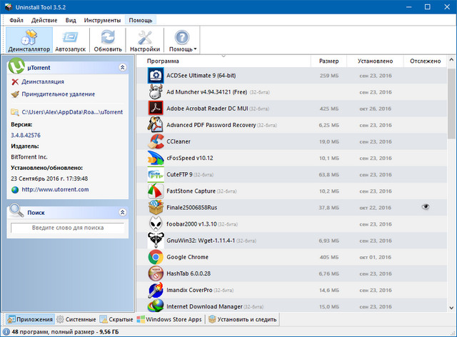The height and width of the screenshot is (337, 457).
Task: Select the Google Chrome program icon
Action: (156, 256)
